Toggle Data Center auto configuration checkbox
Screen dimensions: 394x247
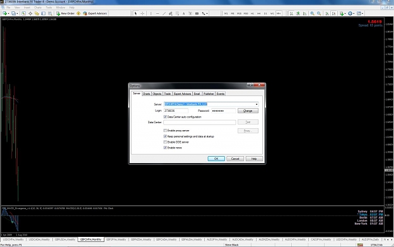(165, 117)
